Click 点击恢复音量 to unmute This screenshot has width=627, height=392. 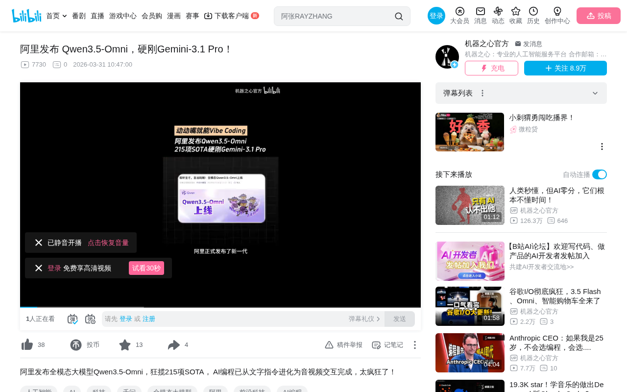coord(108,243)
